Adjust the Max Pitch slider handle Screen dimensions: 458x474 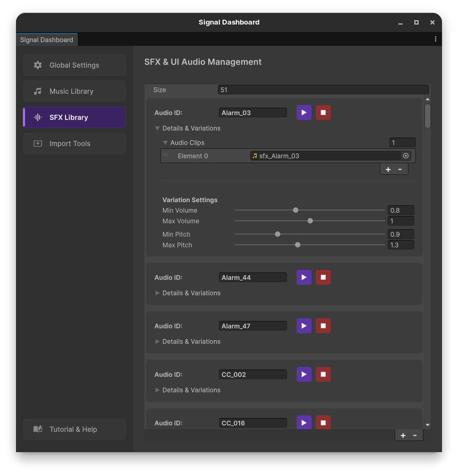(298, 245)
